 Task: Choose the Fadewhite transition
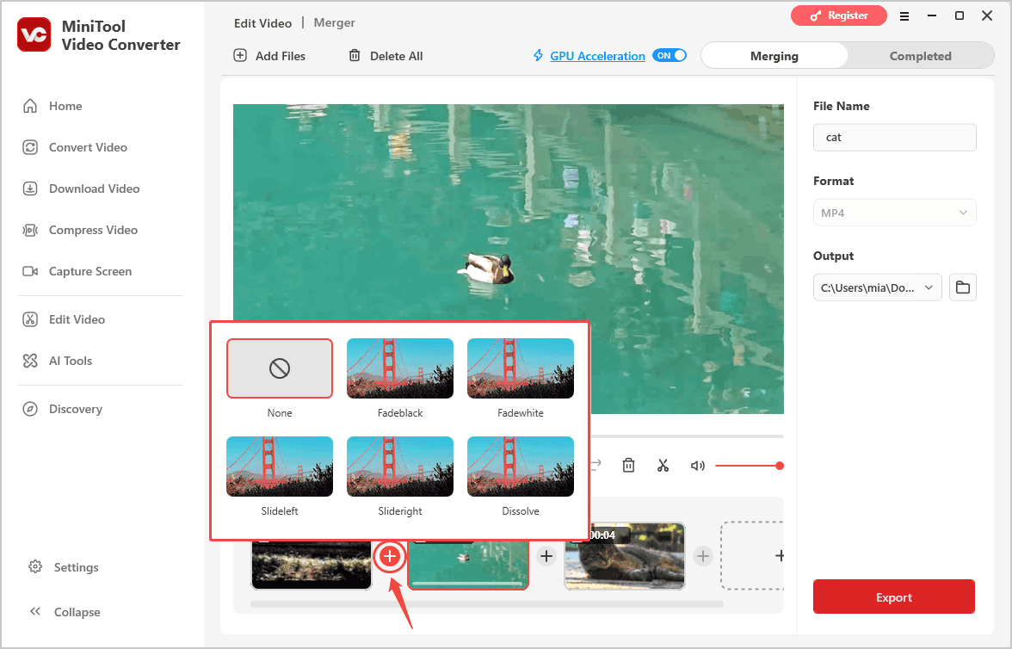coord(520,368)
